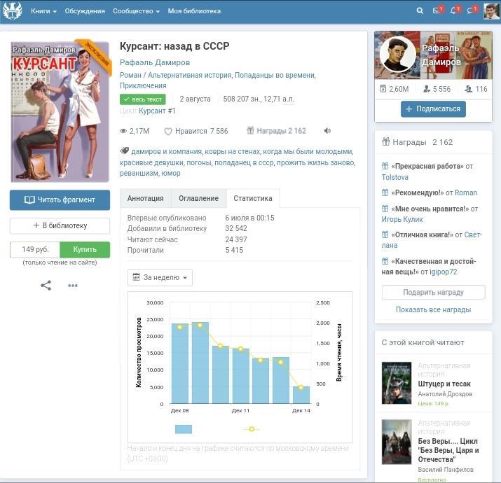Click Show all awards link
The width and height of the screenshot is (501, 483).
[x=433, y=309]
